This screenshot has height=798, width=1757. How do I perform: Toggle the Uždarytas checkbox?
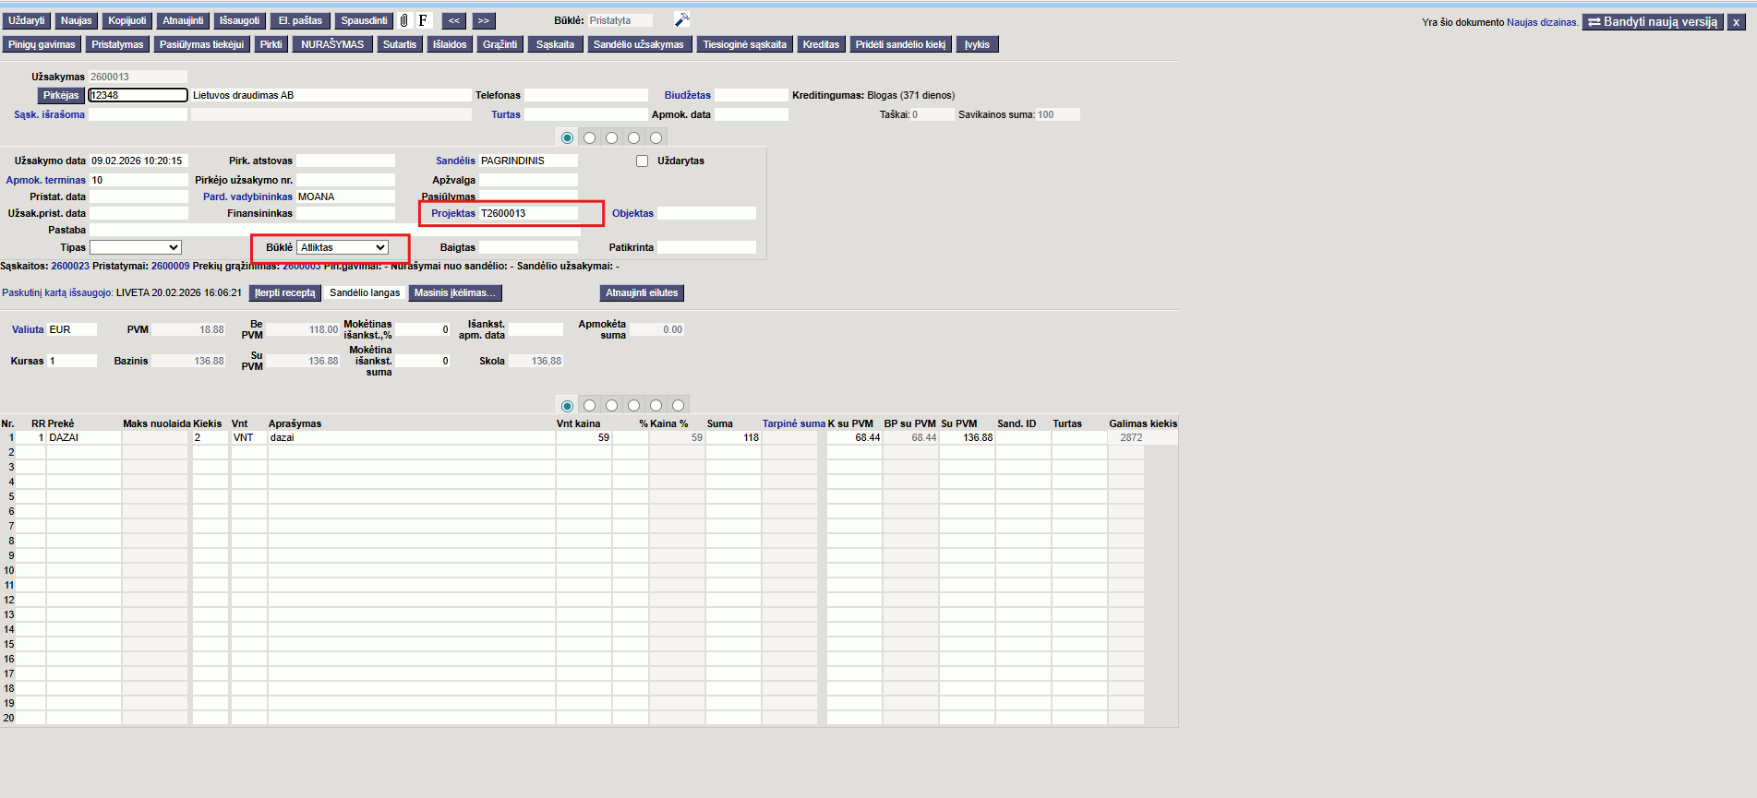[643, 161]
